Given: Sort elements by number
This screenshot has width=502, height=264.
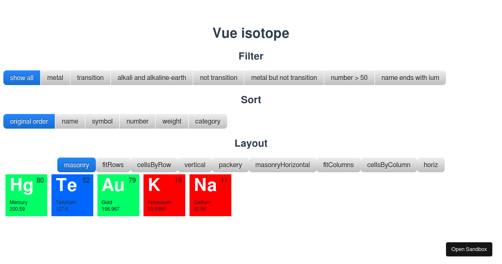Looking at the screenshot, I should point(137,121).
